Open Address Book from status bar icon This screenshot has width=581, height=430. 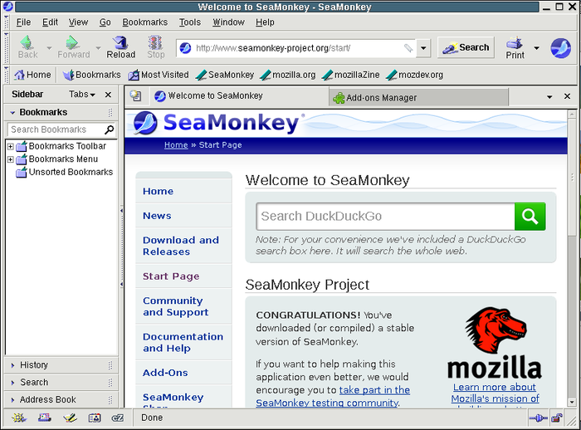pos(95,418)
